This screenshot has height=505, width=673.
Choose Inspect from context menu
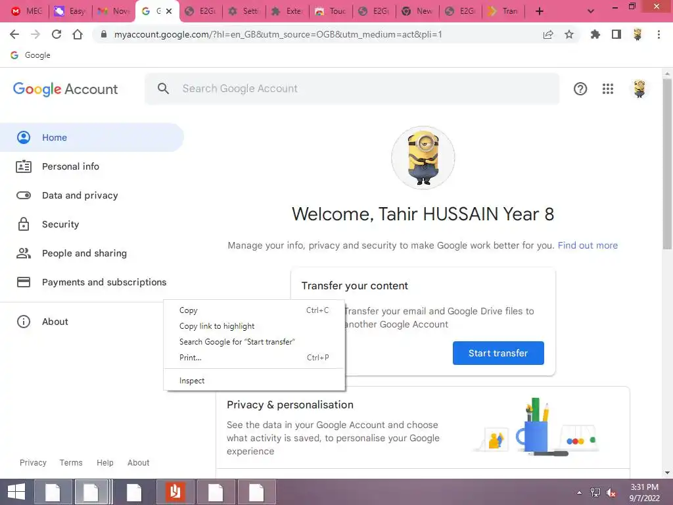pyautogui.click(x=254, y=381)
